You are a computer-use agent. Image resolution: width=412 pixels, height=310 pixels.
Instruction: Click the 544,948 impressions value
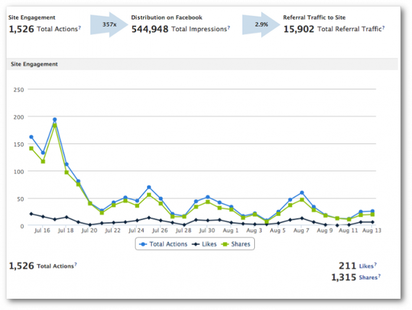[150, 29]
